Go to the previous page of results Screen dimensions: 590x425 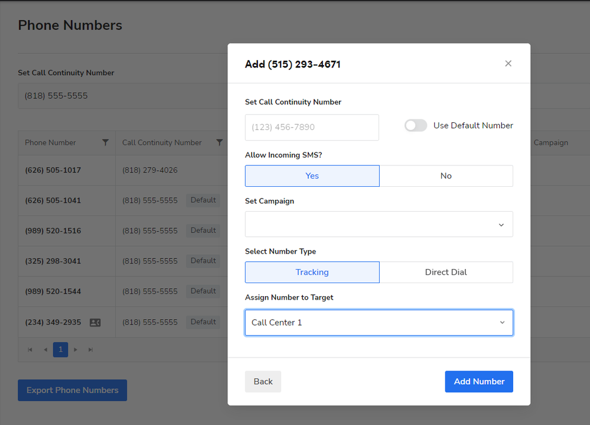[45, 349]
